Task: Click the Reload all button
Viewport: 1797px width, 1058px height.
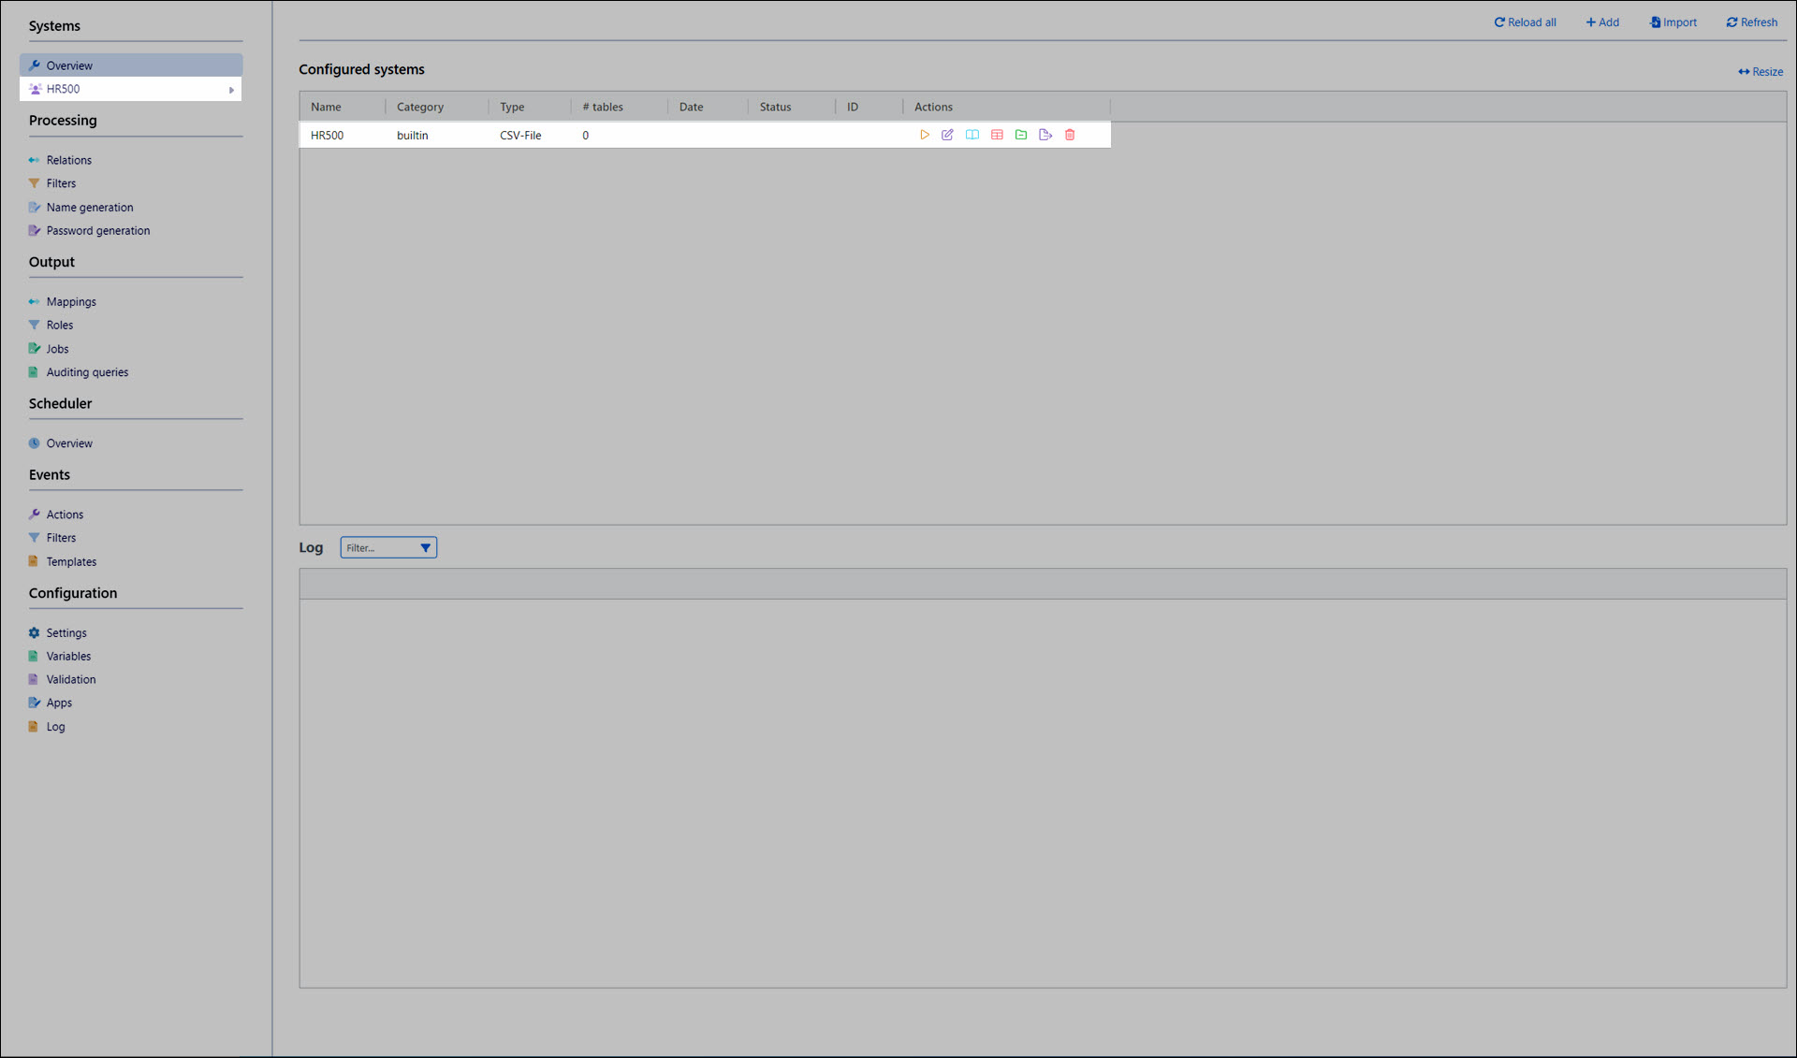Action: pos(1525,22)
